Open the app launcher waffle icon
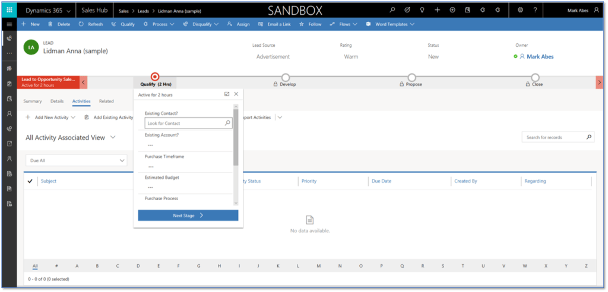Screen dimensions: 608x292 (x=9, y=10)
